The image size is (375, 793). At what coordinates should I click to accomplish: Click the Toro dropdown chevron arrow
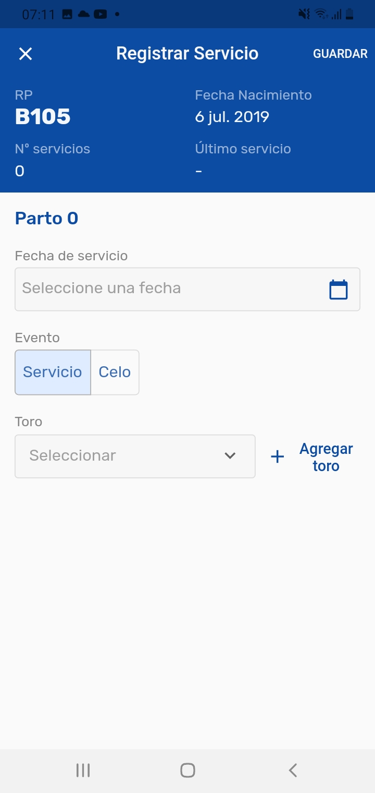point(230,456)
